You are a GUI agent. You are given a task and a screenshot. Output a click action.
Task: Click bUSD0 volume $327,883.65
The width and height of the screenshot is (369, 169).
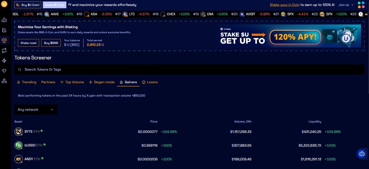pos(242,146)
